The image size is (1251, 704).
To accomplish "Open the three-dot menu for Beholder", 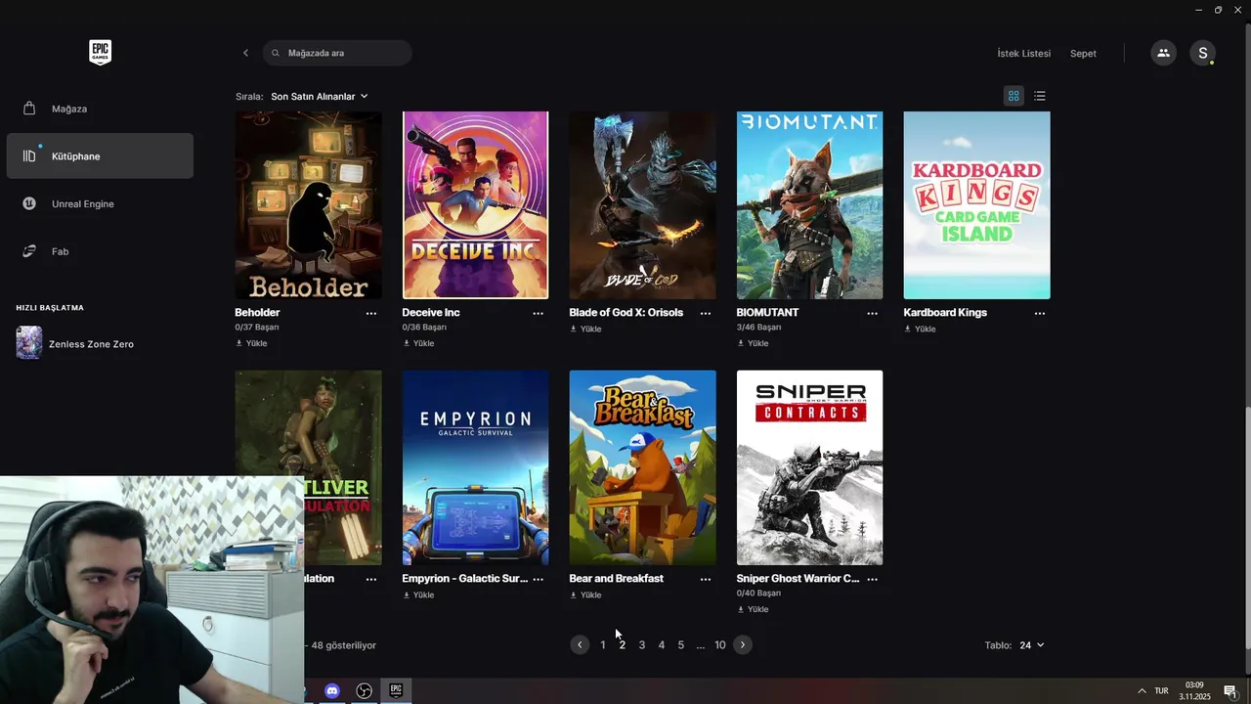I will (x=371, y=313).
